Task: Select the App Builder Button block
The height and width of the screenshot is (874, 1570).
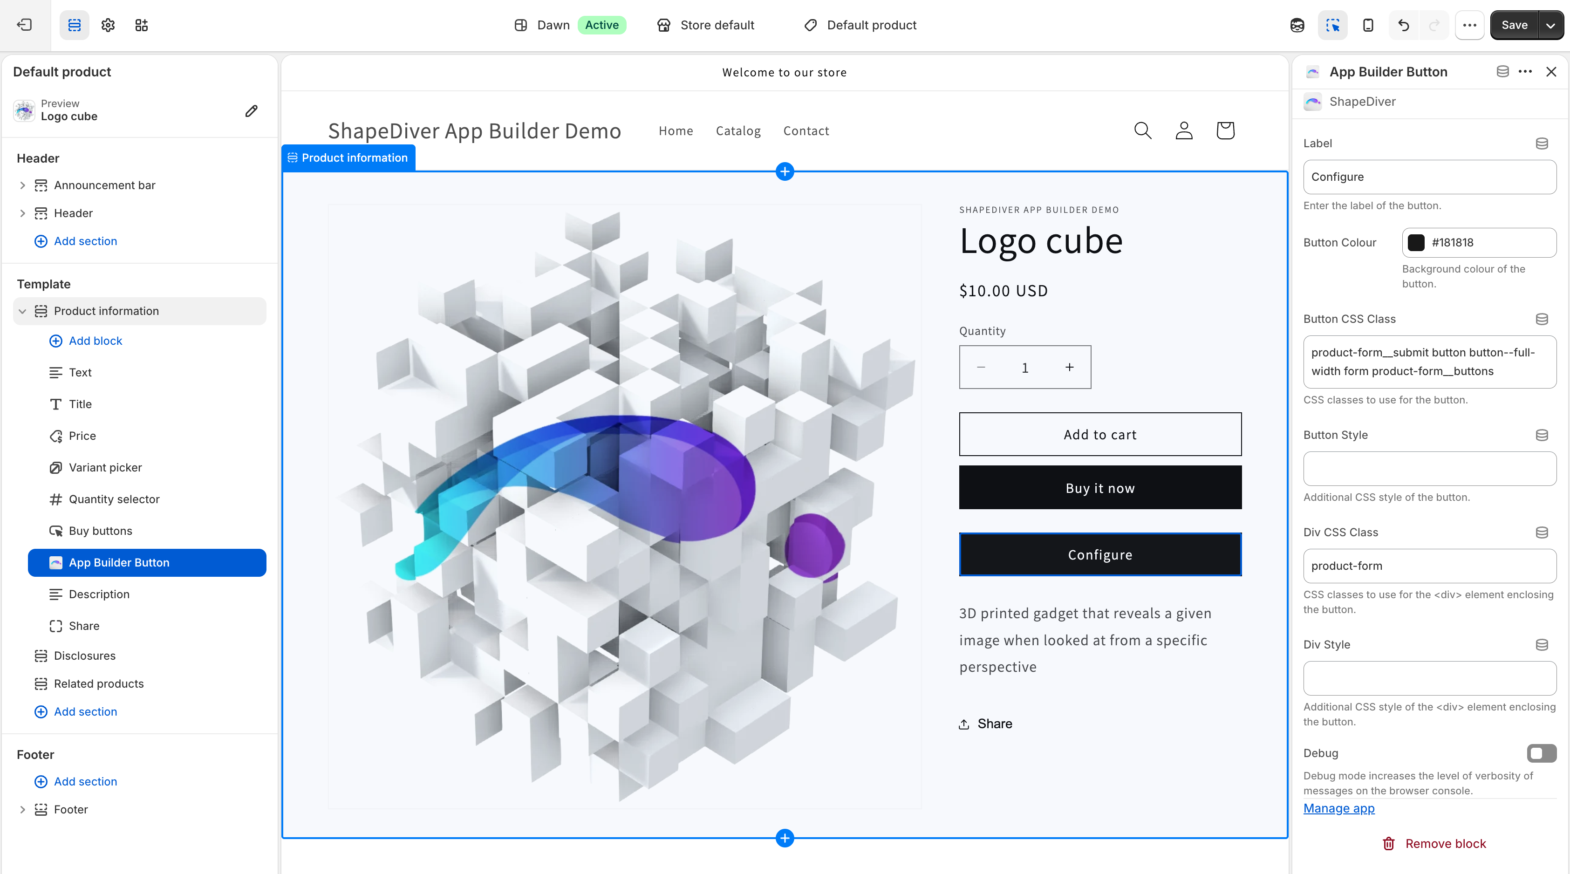Action: tap(147, 562)
